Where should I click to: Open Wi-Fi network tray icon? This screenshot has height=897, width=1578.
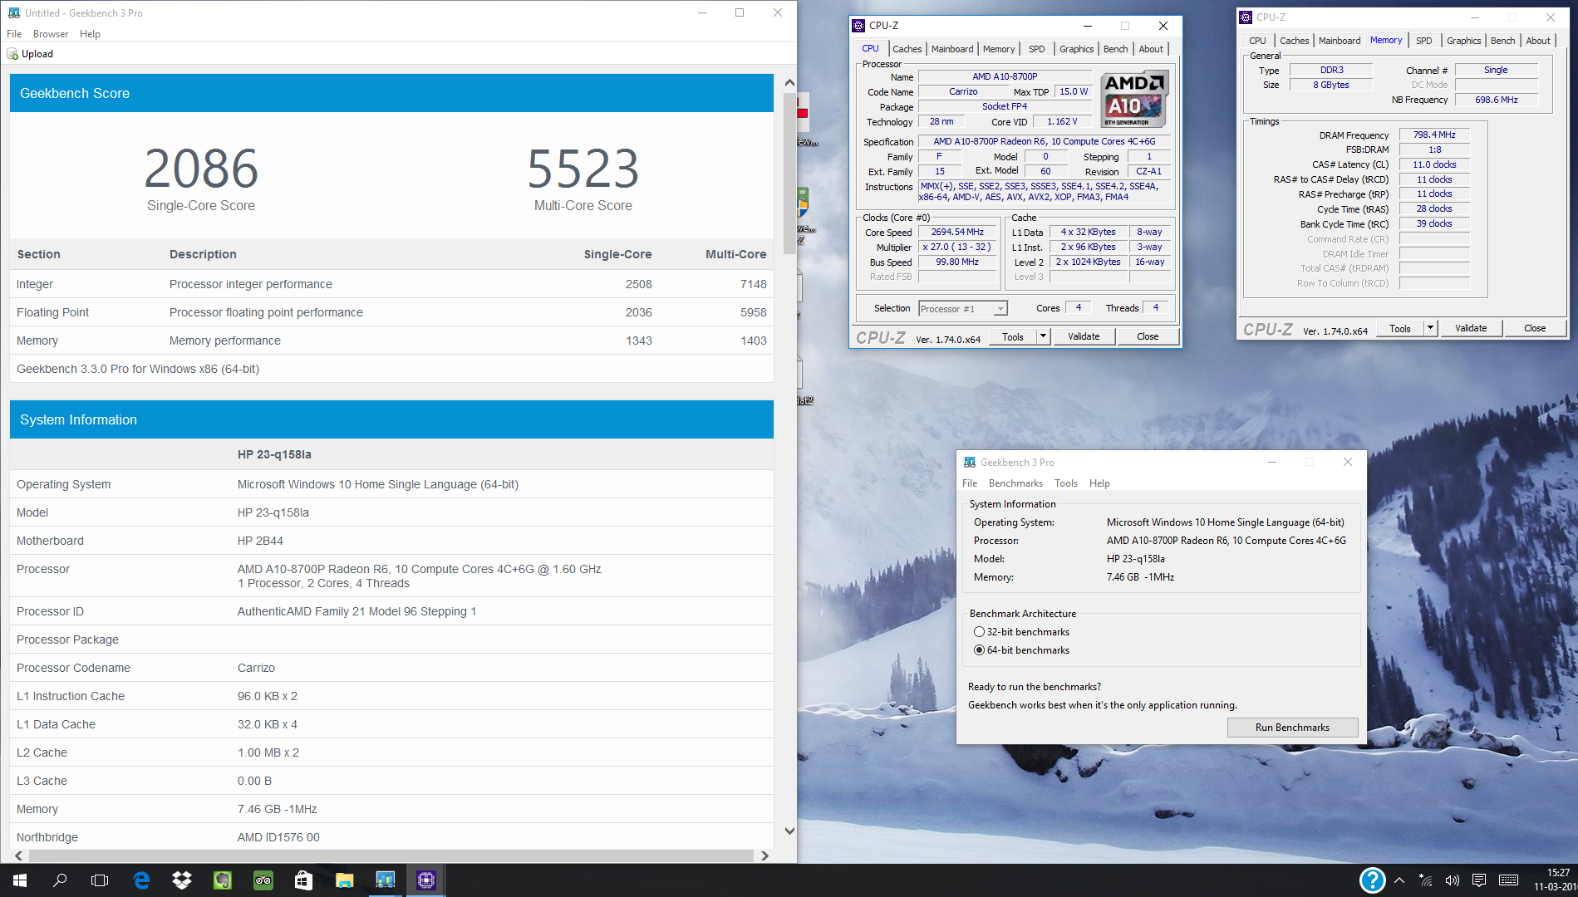1426,880
